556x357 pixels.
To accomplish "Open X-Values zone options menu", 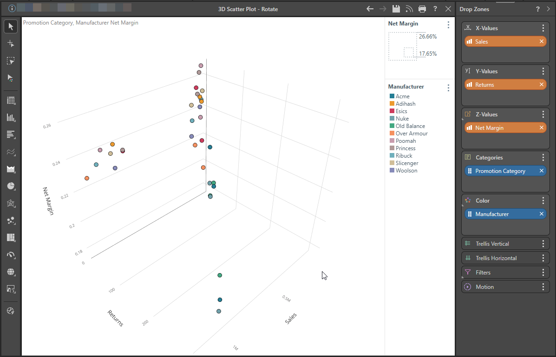I will click(543, 28).
